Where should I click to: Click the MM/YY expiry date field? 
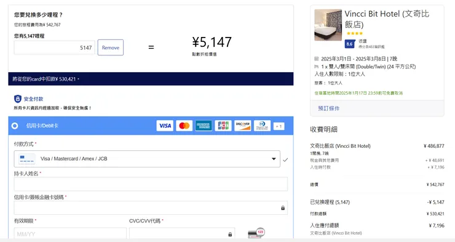pos(70,233)
